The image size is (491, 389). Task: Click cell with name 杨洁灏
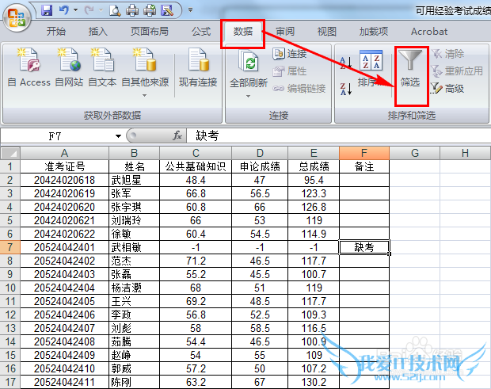135,288
